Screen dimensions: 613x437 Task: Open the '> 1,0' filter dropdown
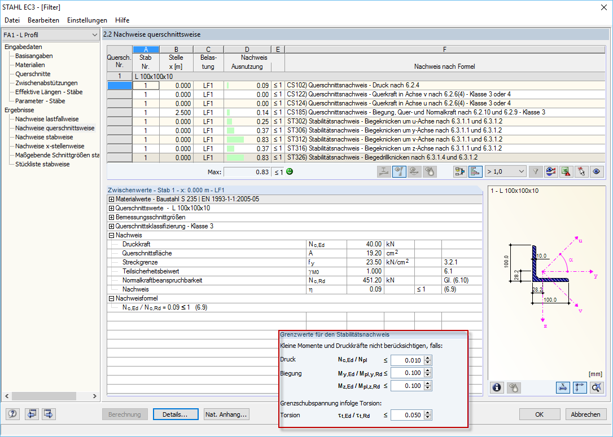point(506,171)
